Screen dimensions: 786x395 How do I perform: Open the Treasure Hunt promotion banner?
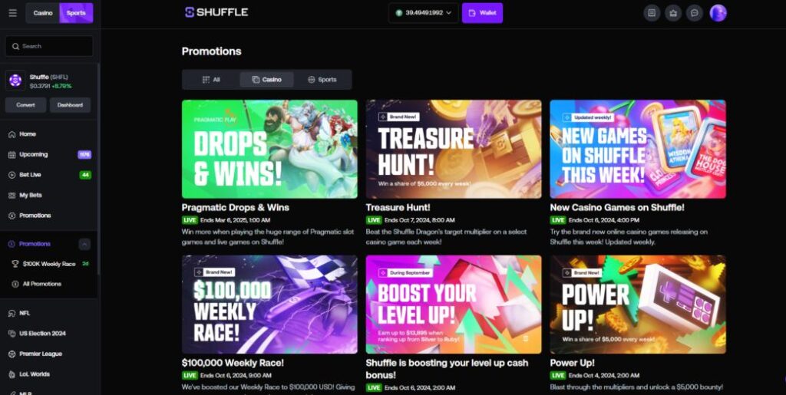point(453,149)
